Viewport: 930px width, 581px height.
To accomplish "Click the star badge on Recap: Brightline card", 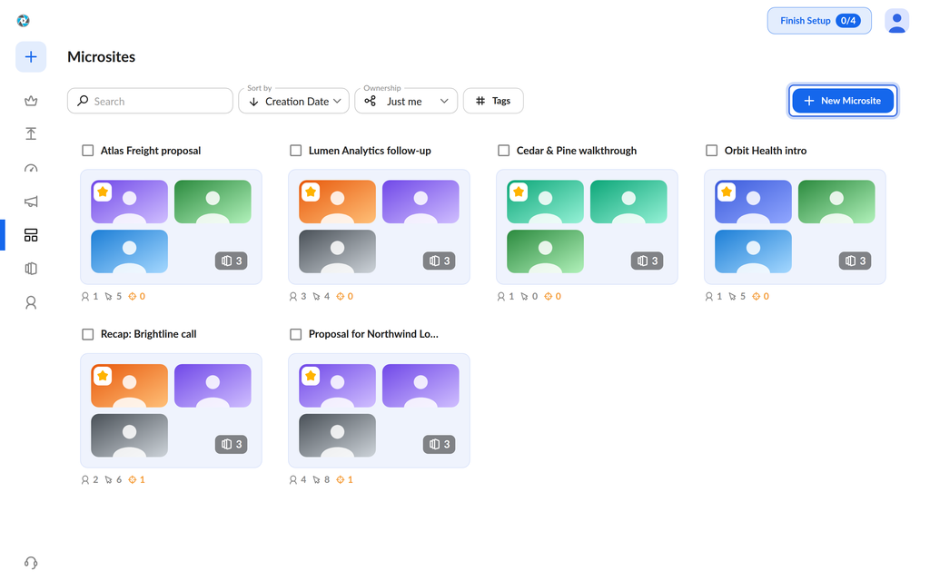I will [103, 376].
